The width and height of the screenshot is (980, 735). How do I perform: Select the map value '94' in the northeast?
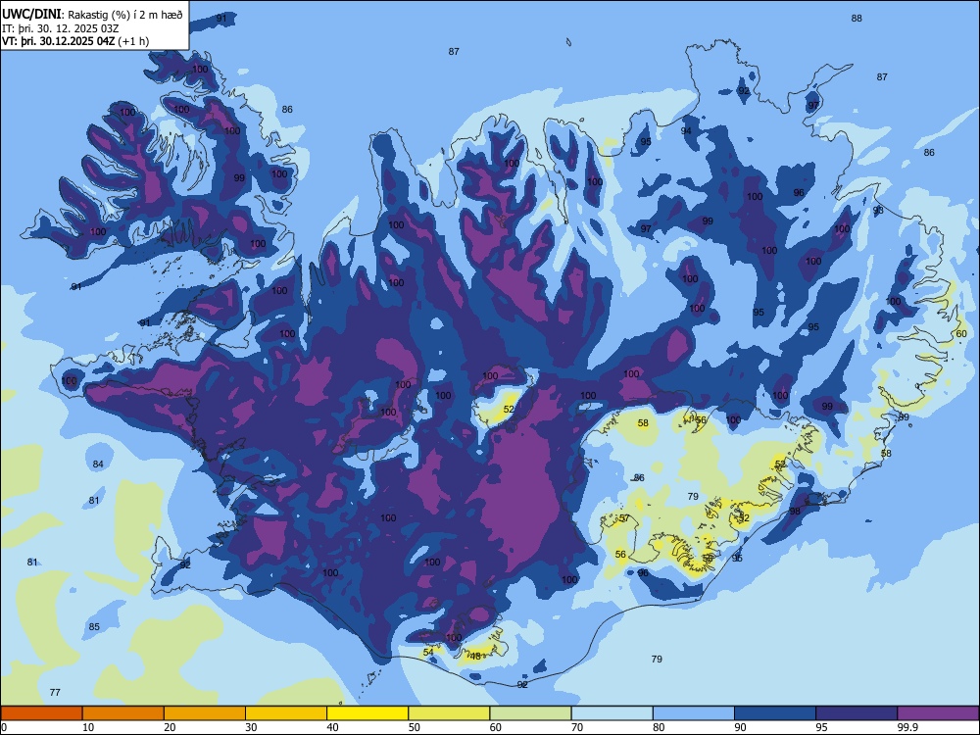click(x=686, y=130)
